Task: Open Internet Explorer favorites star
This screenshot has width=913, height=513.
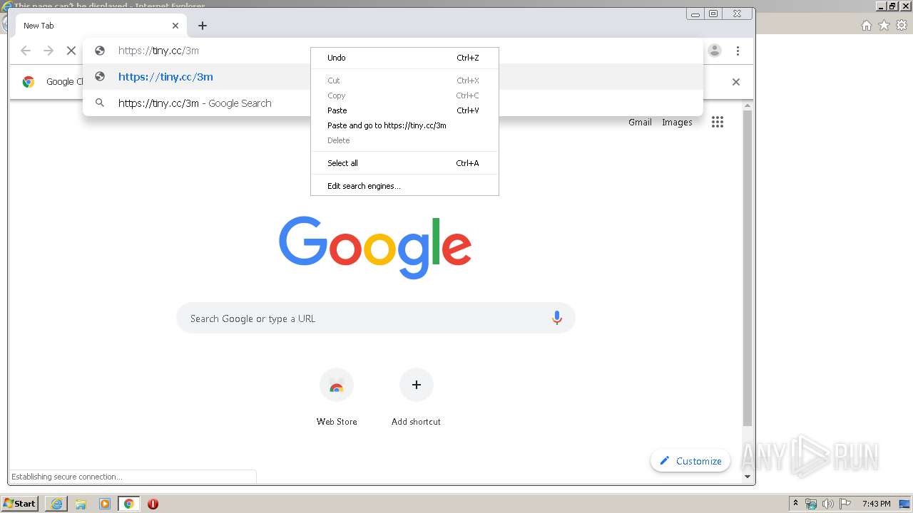Action: tap(884, 25)
